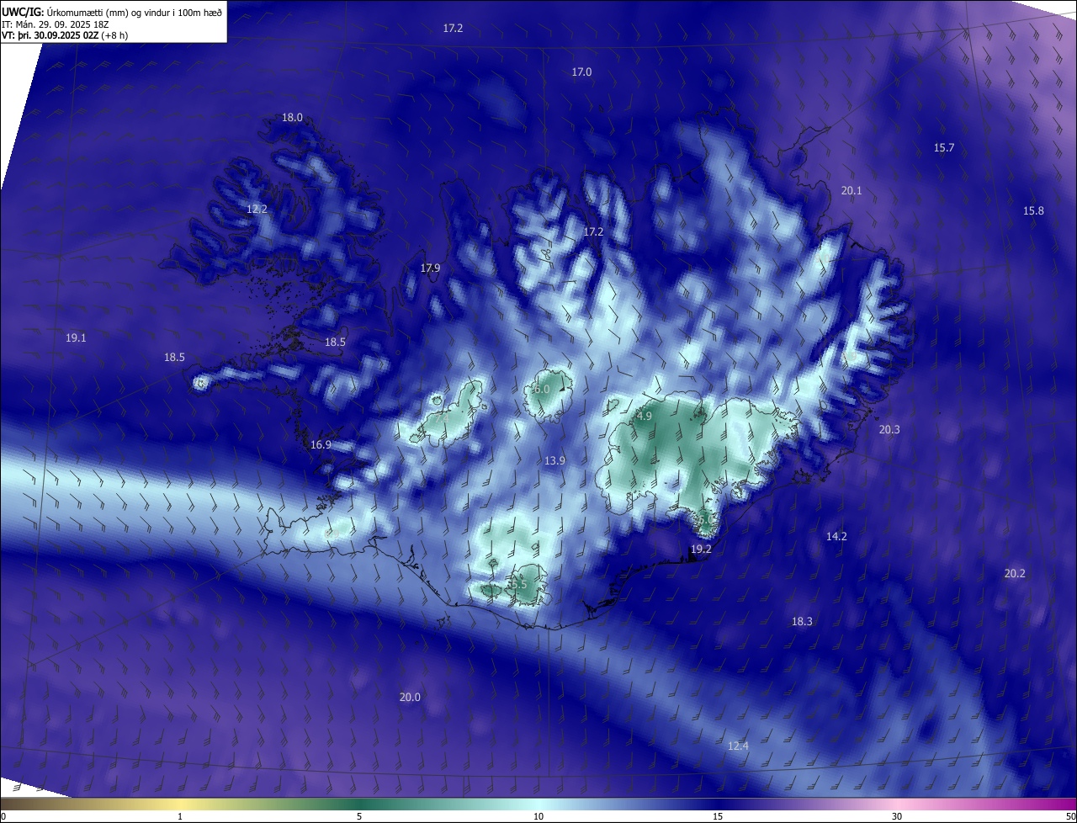Viewport: 1077px width, 823px height.
Task: Click the 12.4 value label
Action: tap(738, 746)
